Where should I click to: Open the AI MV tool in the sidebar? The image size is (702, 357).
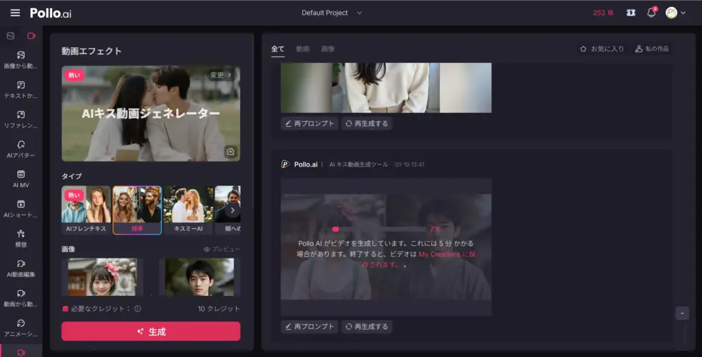21,179
